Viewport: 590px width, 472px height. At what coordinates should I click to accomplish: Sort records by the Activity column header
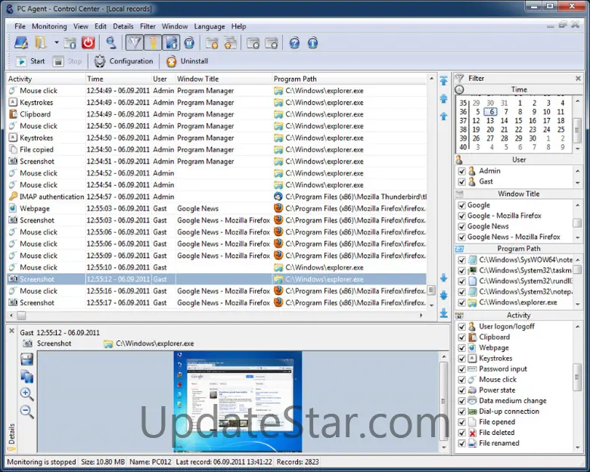click(46, 79)
